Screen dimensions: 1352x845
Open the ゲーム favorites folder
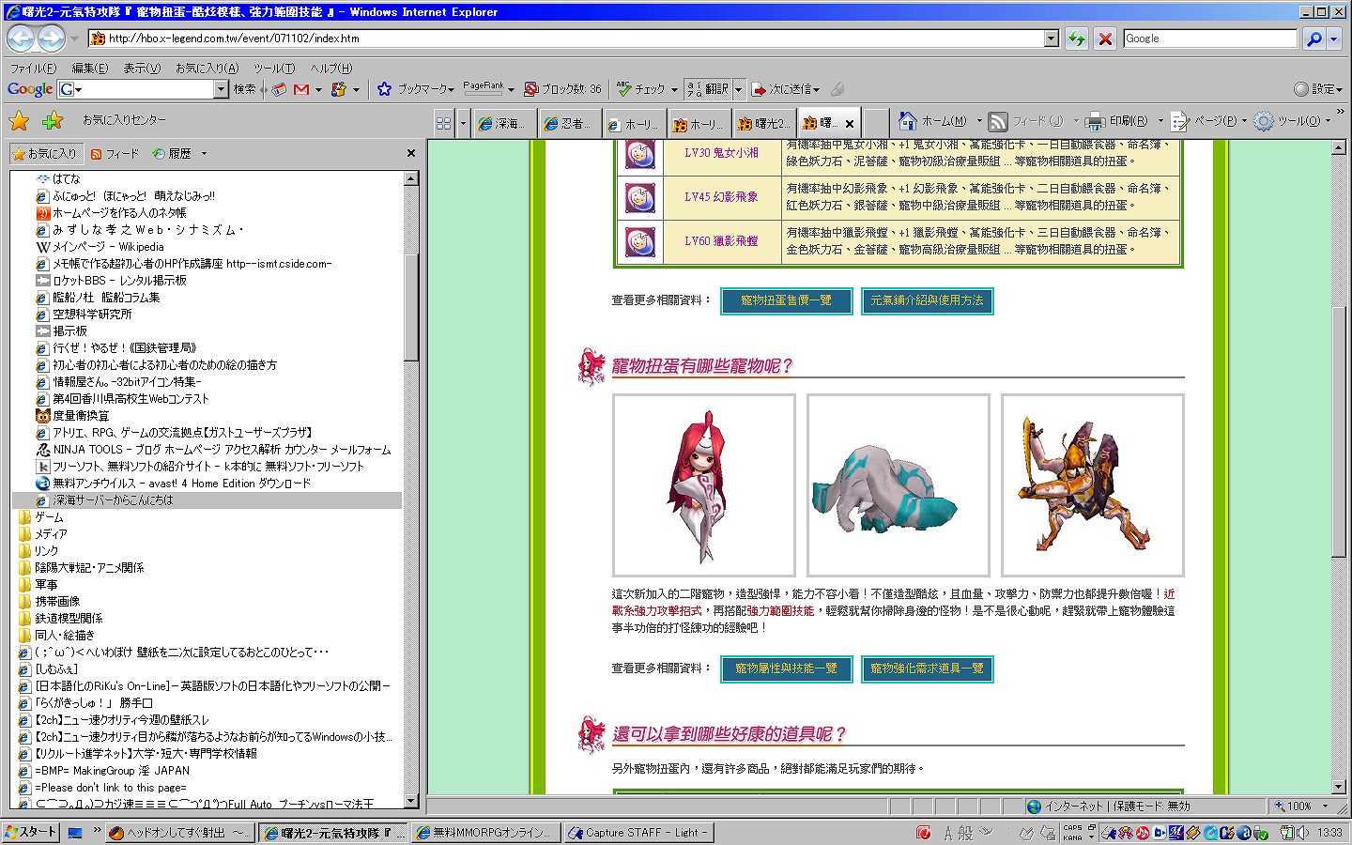point(49,517)
